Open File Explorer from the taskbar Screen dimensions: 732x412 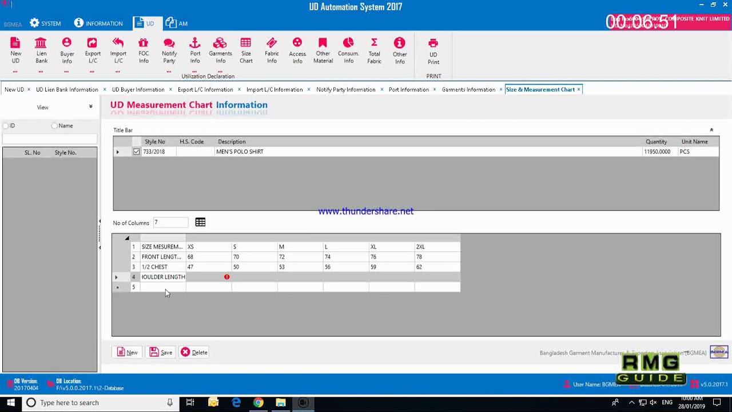281,403
